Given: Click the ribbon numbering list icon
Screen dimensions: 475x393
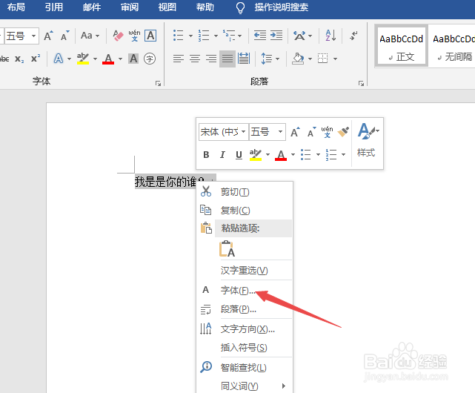Looking at the screenshot, I should point(204,35).
